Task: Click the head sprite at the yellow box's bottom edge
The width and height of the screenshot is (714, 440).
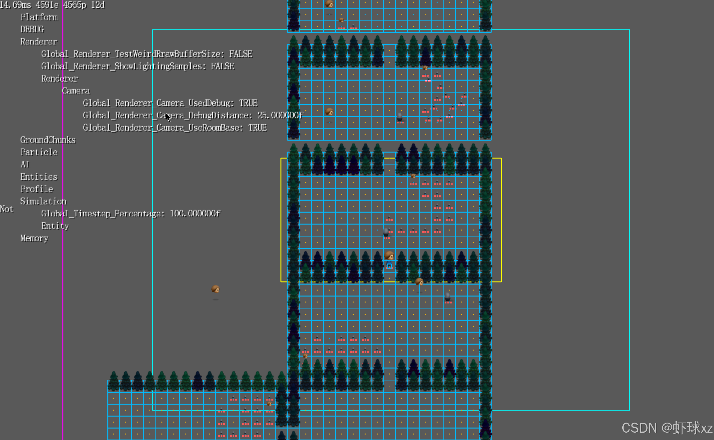Action: coord(419,281)
